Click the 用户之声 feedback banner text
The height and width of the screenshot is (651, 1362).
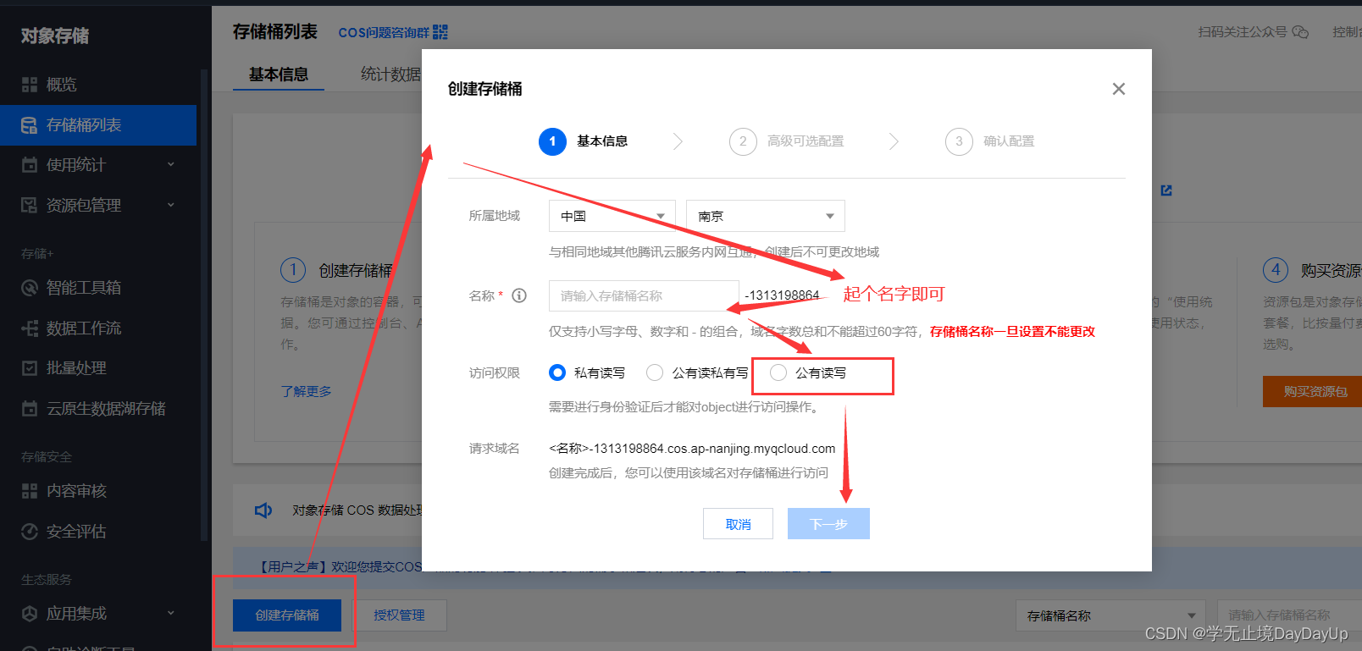pyautogui.click(x=340, y=566)
